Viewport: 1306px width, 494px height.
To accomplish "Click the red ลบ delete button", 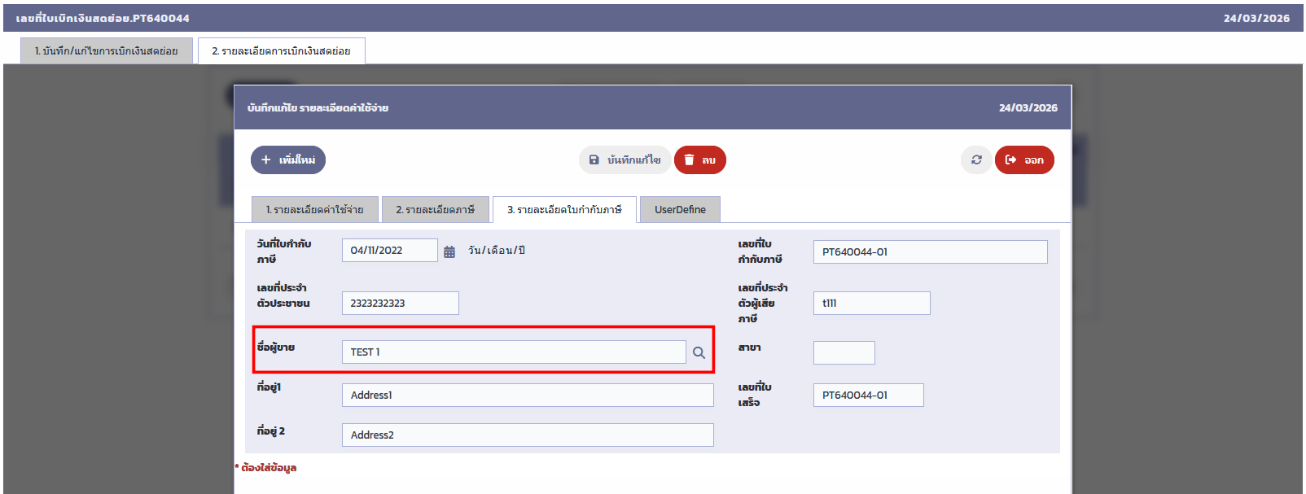I will pos(699,160).
